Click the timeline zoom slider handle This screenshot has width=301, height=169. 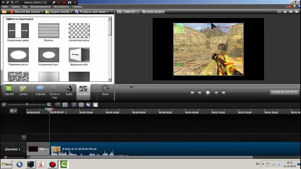click(27, 104)
